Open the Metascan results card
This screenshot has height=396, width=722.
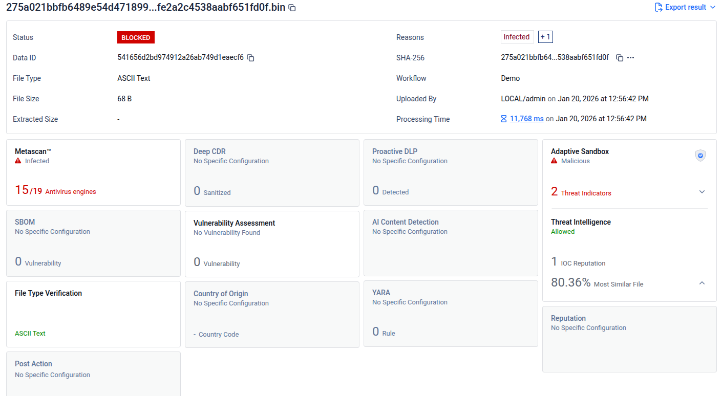[x=93, y=172]
